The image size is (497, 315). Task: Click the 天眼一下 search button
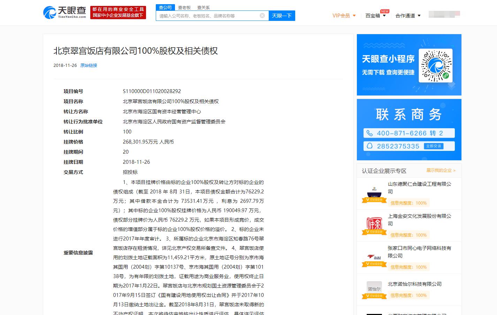282,15
